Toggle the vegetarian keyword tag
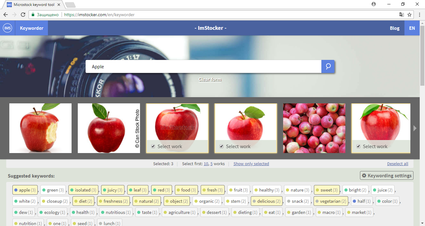 click(331, 201)
